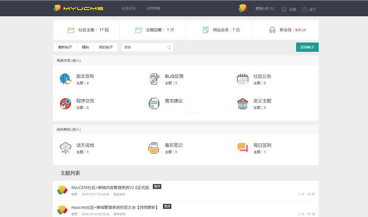
Task: Click author avatar of V2.0正式版 post
Action: (x=62, y=190)
